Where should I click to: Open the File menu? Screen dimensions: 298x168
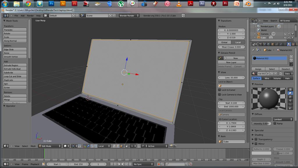click(x=16, y=16)
